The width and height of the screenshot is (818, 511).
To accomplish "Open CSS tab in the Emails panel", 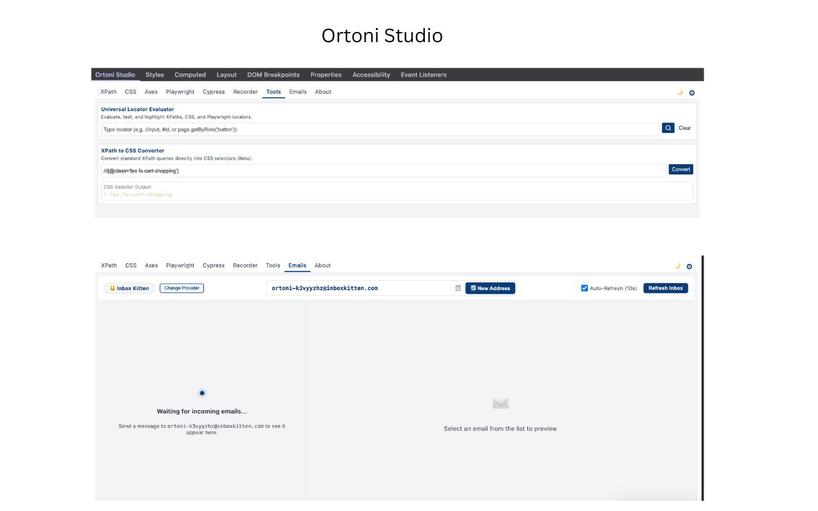I will [131, 266].
